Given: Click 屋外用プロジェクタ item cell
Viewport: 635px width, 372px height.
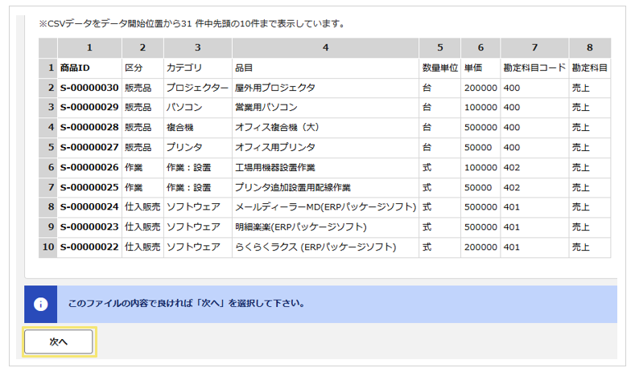Looking at the screenshot, I should tap(326, 88).
